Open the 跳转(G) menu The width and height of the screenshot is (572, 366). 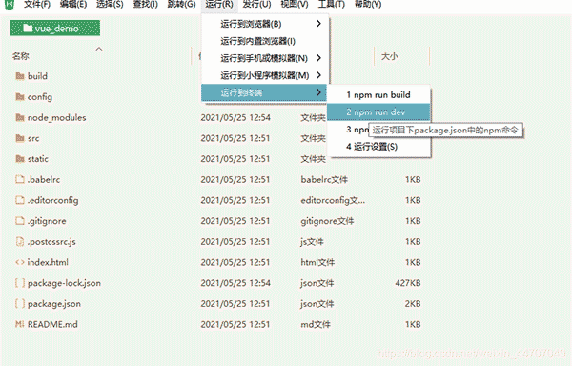[x=181, y=5]
